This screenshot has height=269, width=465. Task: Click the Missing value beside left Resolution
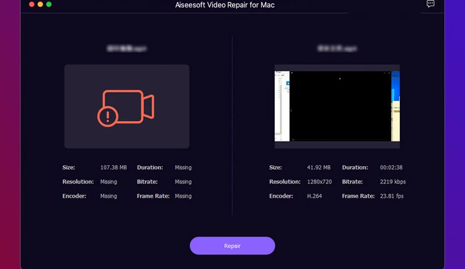click(108, 182)
